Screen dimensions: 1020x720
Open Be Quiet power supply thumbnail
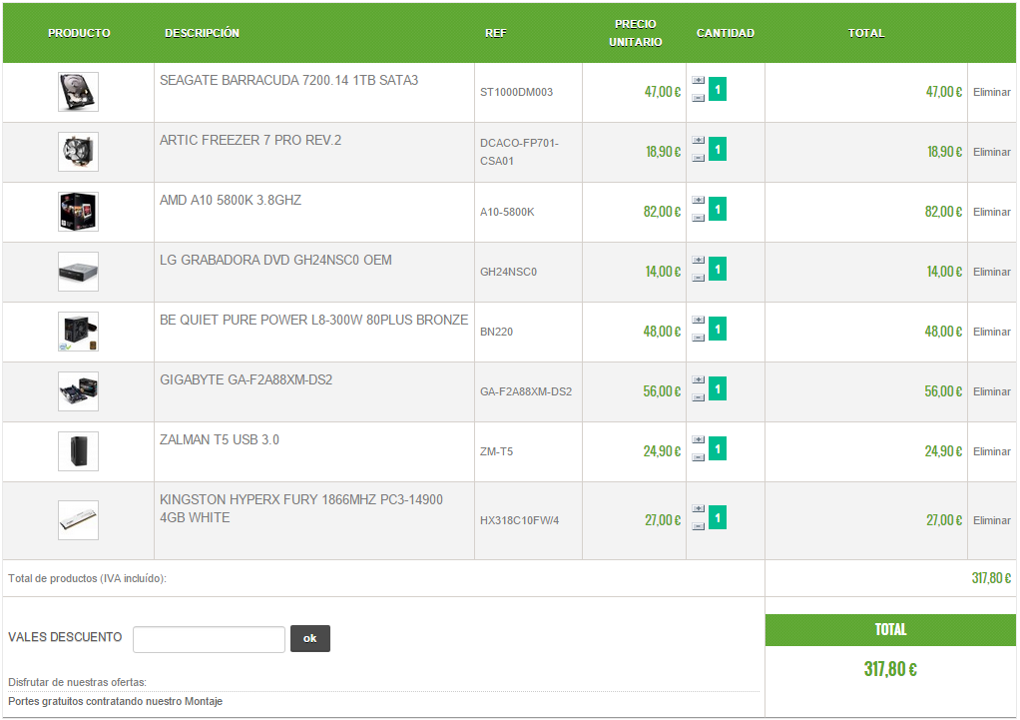[x=78, y=332]
